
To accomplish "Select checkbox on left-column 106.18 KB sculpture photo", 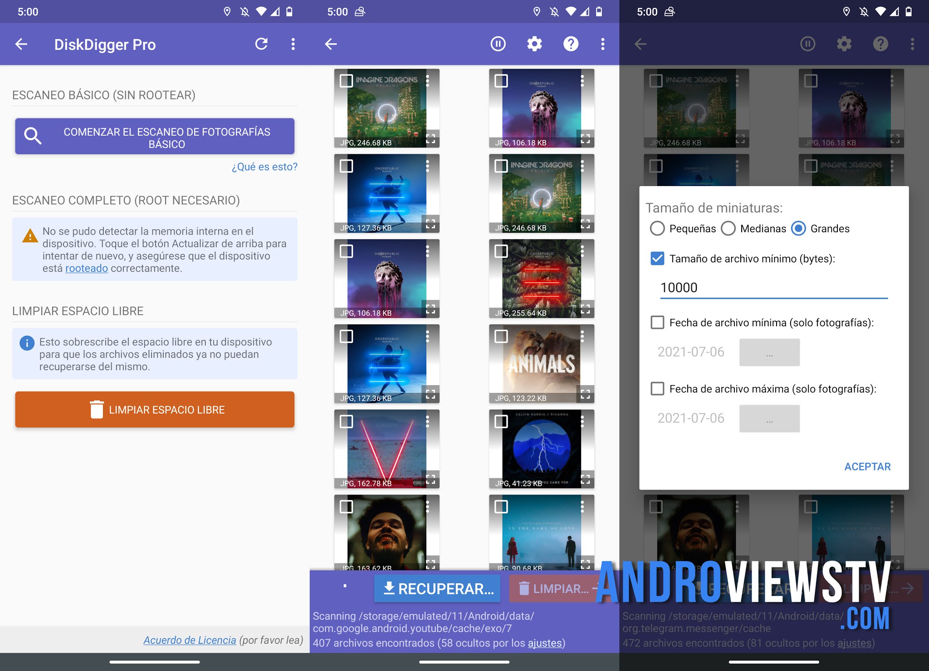I will point(347,251).
